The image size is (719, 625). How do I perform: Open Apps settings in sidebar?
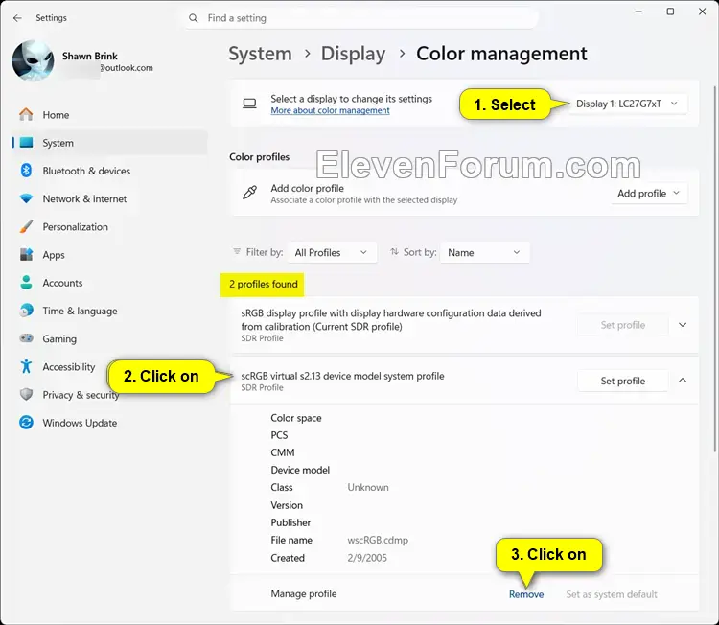click(110, 254)
